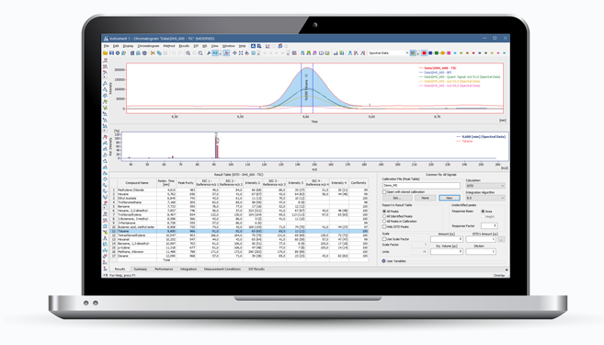Select the red signal color swatch
604x345 pixels.
click(424, 53)
